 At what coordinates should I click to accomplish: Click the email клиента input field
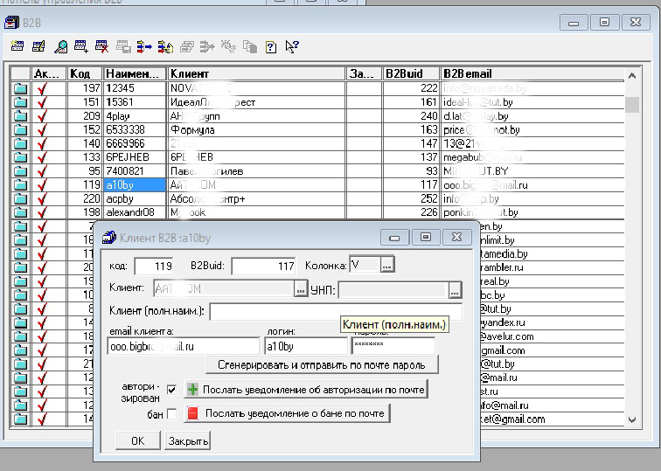coord(183,347)
